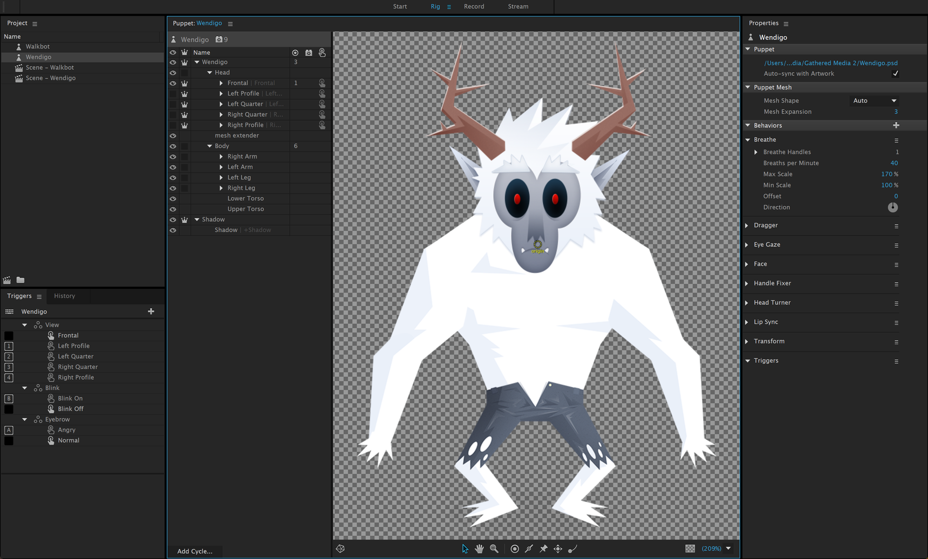Switch to Start workspace
The width and height of the screenshot is (928, 559).
(x=400, y=6)
